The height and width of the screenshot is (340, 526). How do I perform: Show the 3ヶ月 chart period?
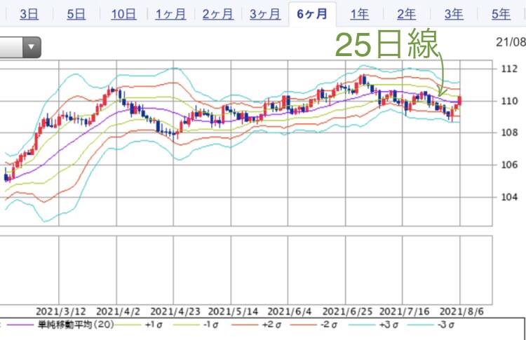[x=265, y=14]
